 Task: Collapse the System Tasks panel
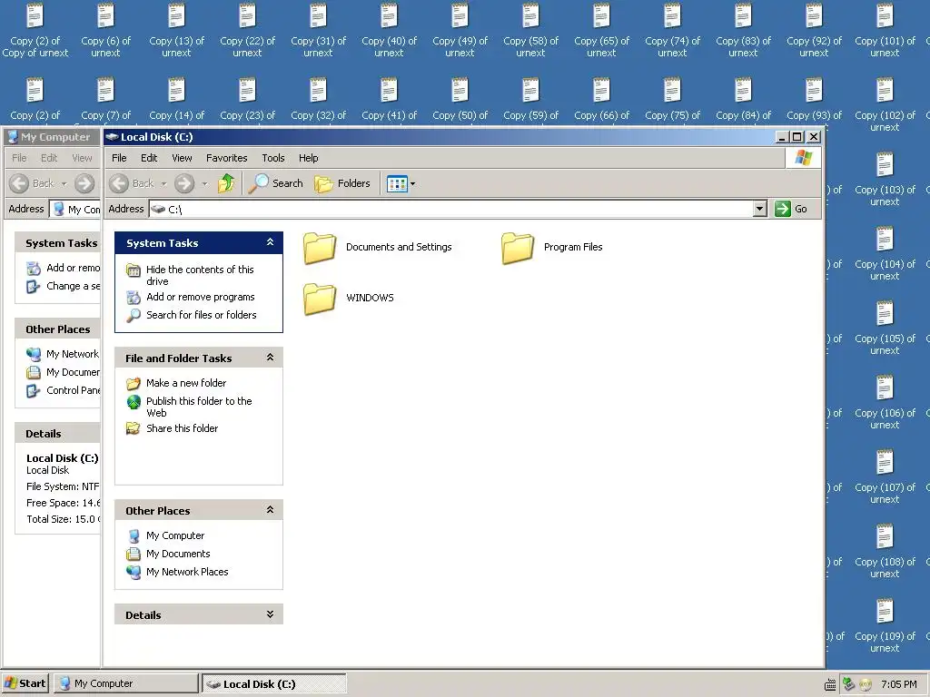pos(270,242)
